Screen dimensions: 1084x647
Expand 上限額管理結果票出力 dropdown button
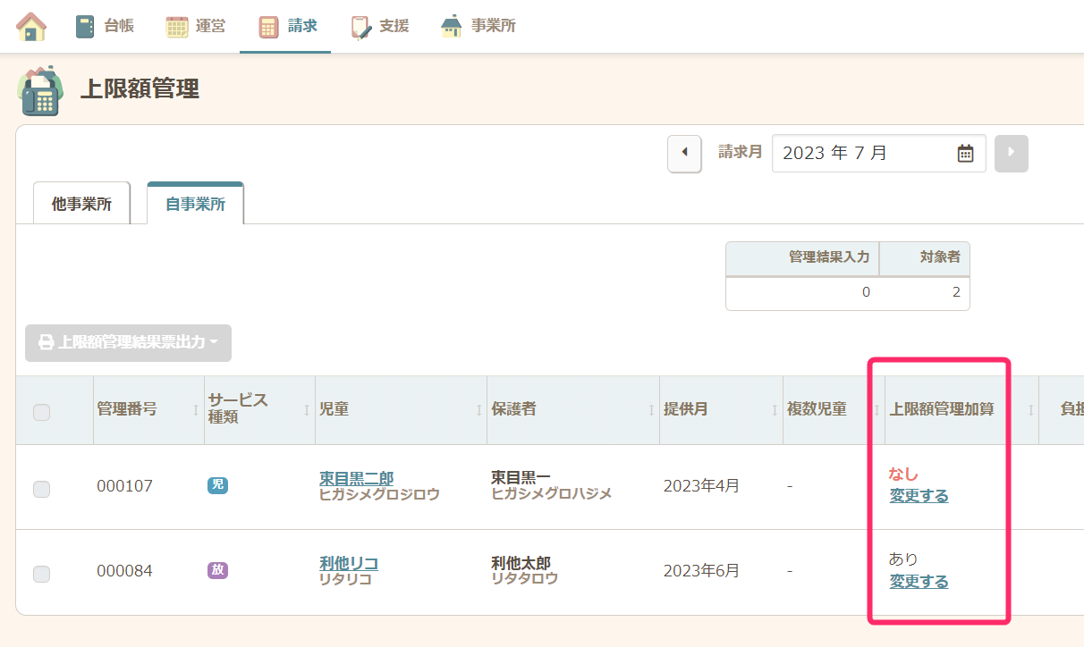pyautogui.click(x=128, y=342)
